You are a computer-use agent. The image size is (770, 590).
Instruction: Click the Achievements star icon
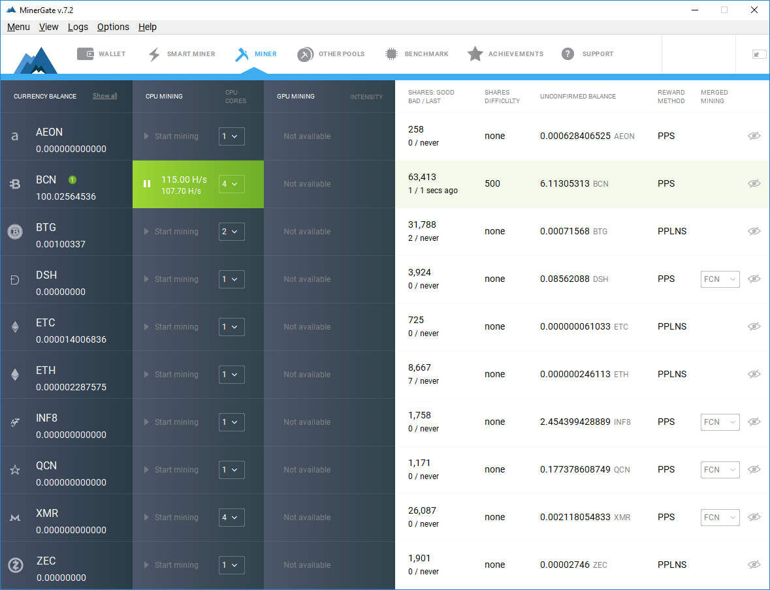pyautogui.click(x=475, y=54)
